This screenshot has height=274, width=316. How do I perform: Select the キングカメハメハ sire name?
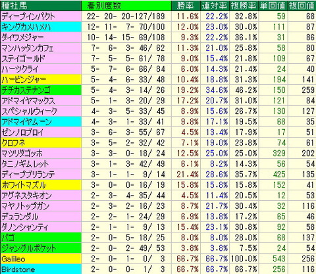pos(26,27)
